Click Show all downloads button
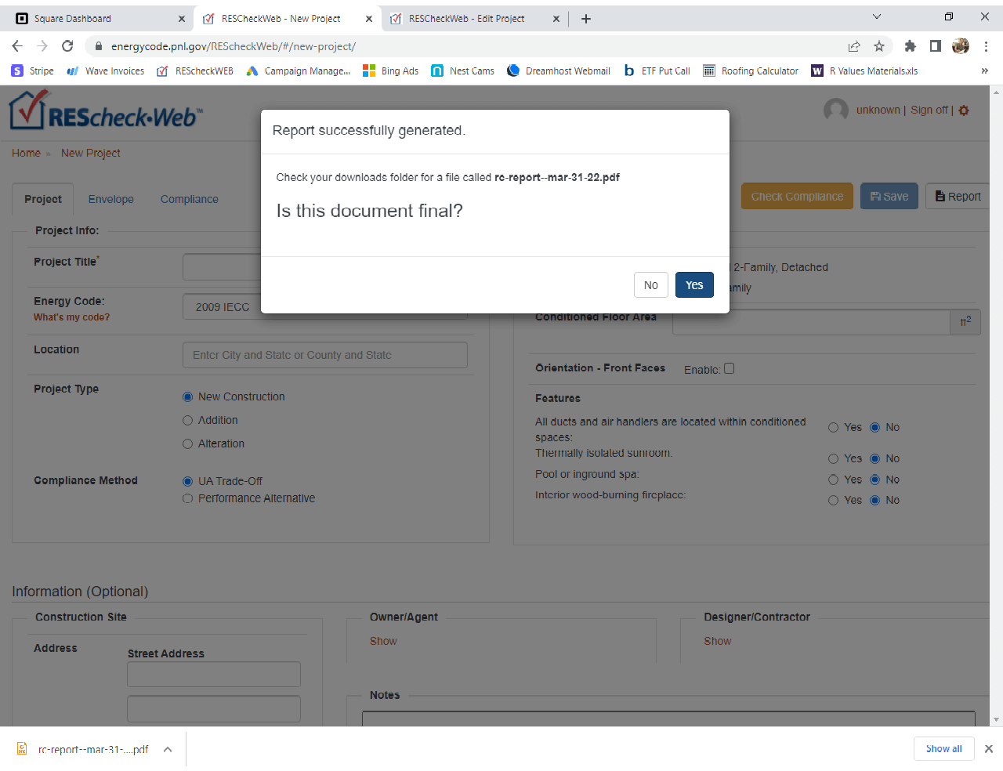Viewport: 1003px width, 771px height. (x=943, y=749)
